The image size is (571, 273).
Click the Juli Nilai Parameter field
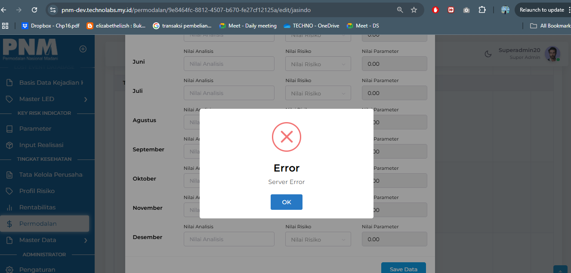(x=395, y=93)
